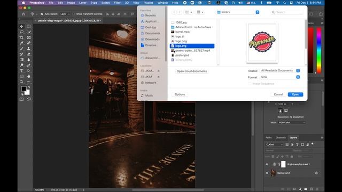Viewport: 342px width, 192px height.
Task: Open the Filter menu
Action: click(x=117, y=3)
